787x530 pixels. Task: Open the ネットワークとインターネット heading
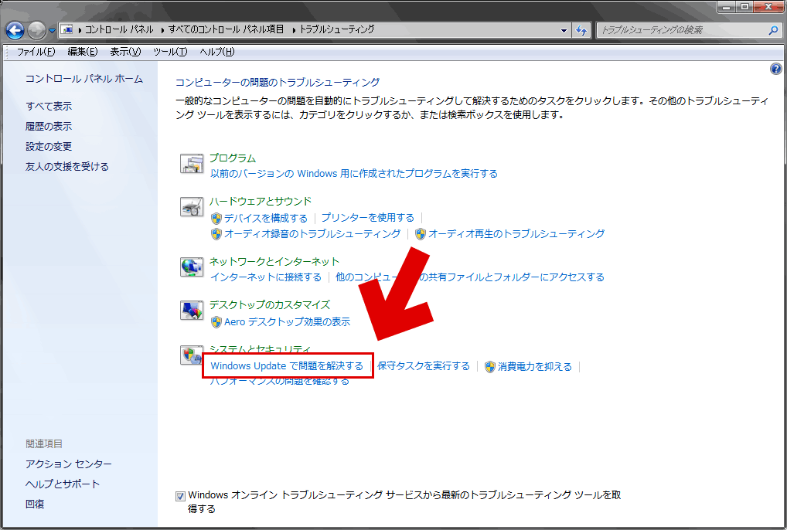point(274,261)
